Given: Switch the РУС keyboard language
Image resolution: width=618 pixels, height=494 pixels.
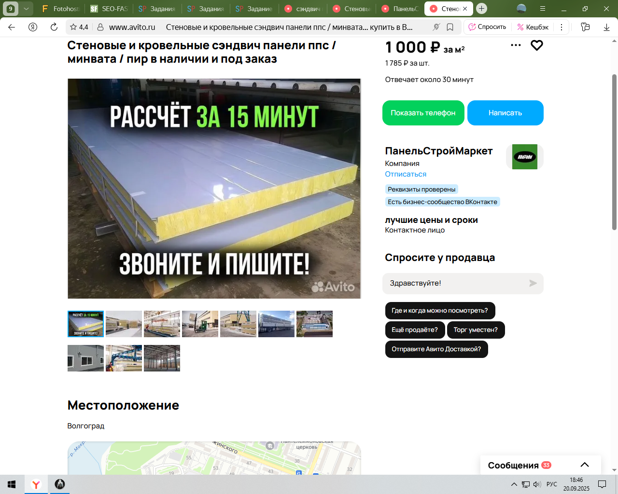Looking at the screenshot, I should (x=552, y=484).
